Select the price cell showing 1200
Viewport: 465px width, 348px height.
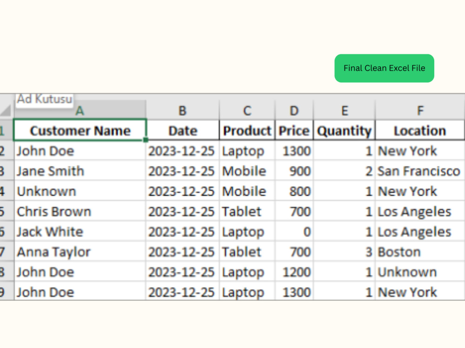click(x=294, y=271)
